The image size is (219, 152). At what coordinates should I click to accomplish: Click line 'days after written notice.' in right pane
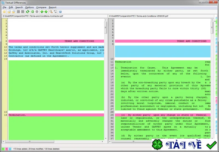(x=163, y=91)
